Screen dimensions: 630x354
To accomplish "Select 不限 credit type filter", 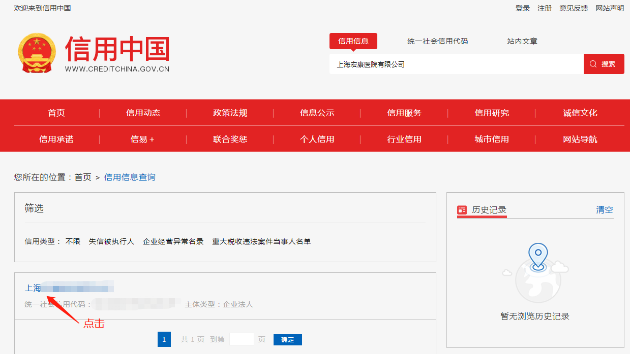I will click(x=73, y=241).
